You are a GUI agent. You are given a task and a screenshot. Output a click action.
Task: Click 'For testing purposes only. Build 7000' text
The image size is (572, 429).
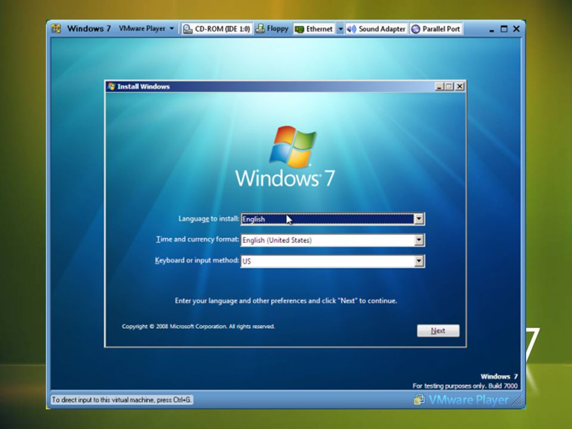(465, 386)
